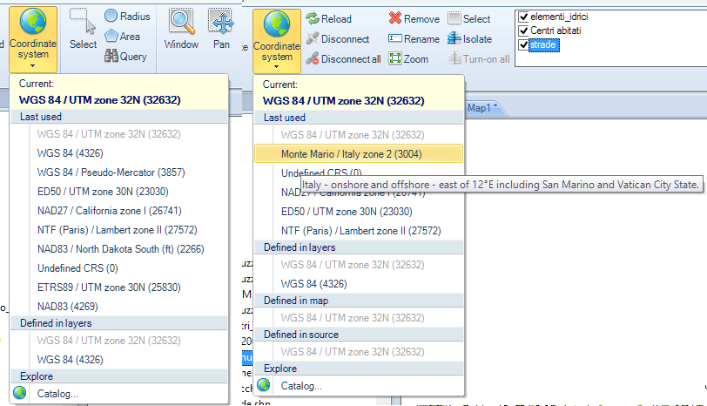Choose Monte Mario / Italy zone 2 (3004)
The height and width of the screenshot is (406, 707).
coord(358,153)
